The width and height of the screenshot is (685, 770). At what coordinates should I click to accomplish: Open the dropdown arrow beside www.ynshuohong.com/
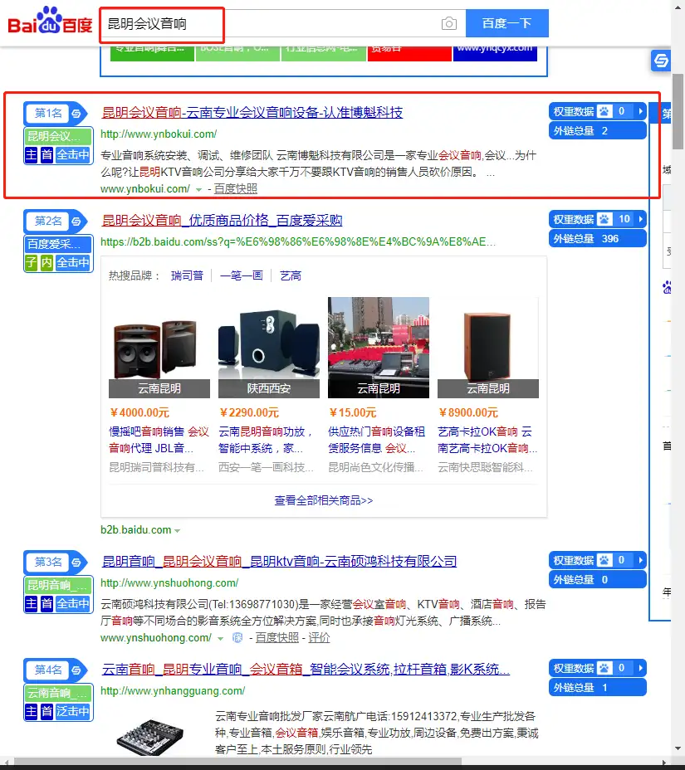coord(221,638)
